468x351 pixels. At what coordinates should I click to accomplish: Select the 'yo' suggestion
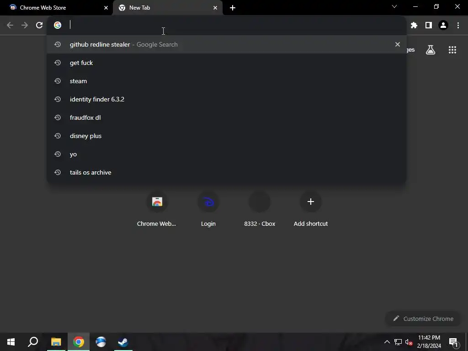pyautogui.click(x=227, y=154)
